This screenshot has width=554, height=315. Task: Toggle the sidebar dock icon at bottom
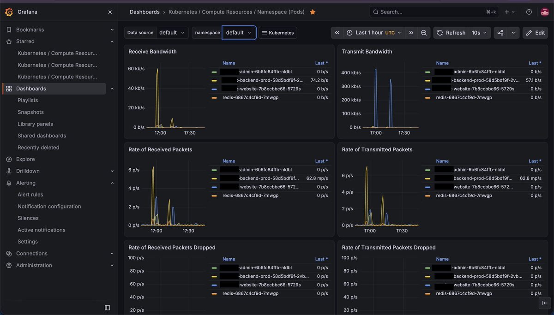coord(108,308)
